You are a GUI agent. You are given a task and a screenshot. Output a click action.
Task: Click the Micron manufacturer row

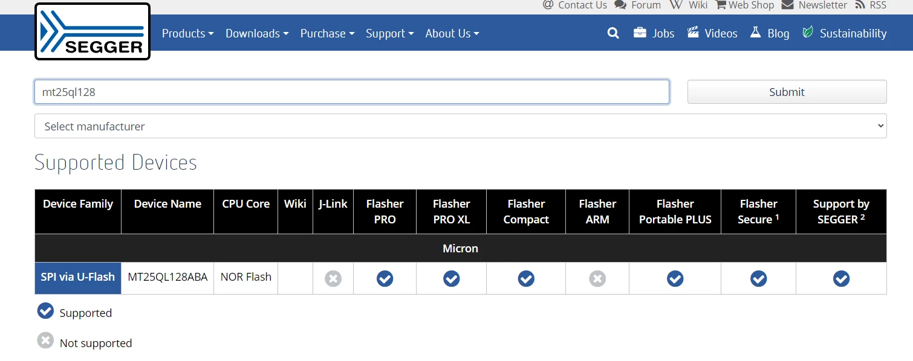(x=461, y=248)
